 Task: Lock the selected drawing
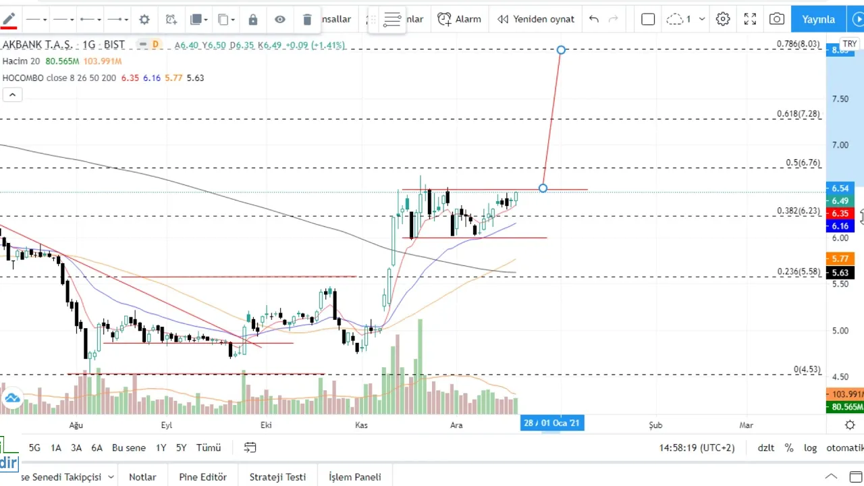point(253,20)
